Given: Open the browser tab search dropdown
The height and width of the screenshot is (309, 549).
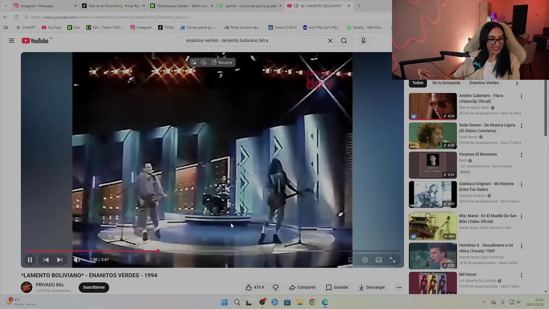Looking at the screenshot, I should point(5,6).
